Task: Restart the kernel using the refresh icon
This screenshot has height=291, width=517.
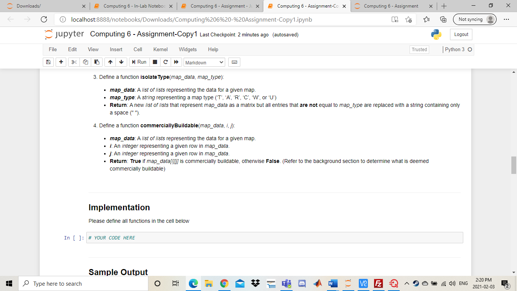Action: pyautogui.click(x=165, y=62)
